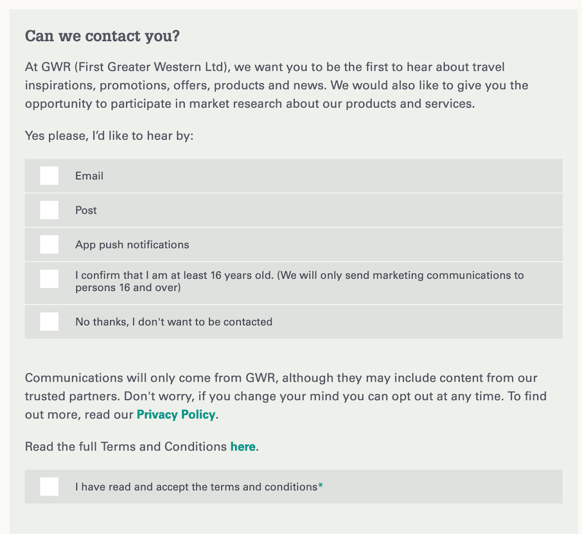The height and width of the screenshot is (534, 582).
Task: Enable the Post contact checkbox
Action: pyautogui.click(x=49, y=210)
